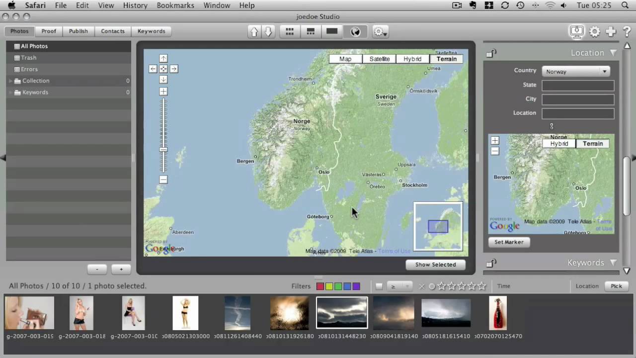Image resolution: width=636 pixels, height=358 pixels.
Task: Select Hybrid view on main map
Action: (x=412, y=59)
